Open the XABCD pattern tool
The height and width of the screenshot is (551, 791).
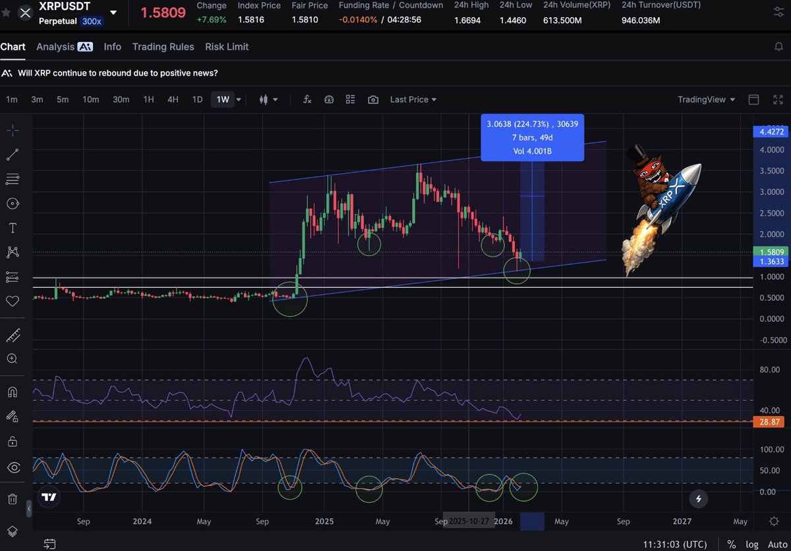coord(12,252)
